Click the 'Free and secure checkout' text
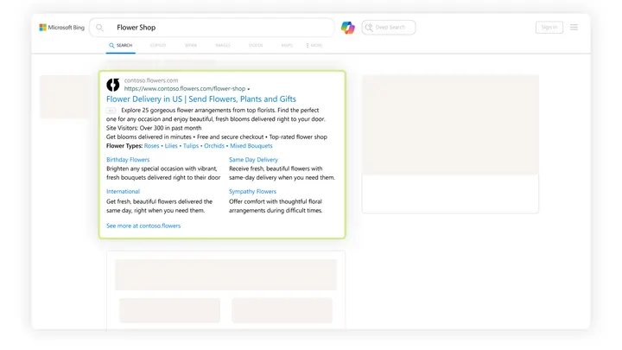 [230, 137]
